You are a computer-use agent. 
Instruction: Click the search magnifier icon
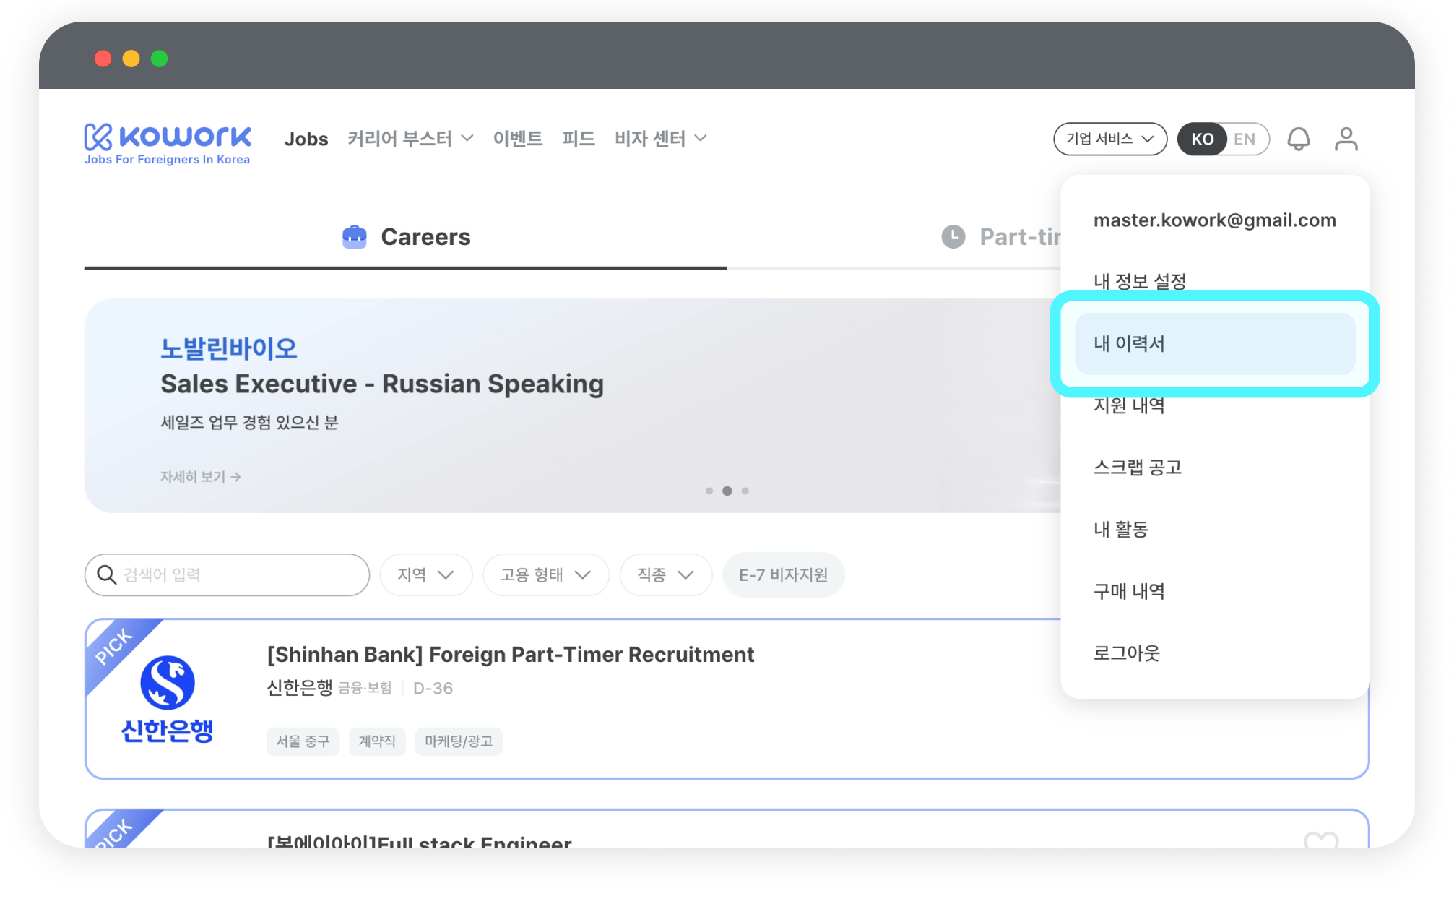tap(107, 574)
